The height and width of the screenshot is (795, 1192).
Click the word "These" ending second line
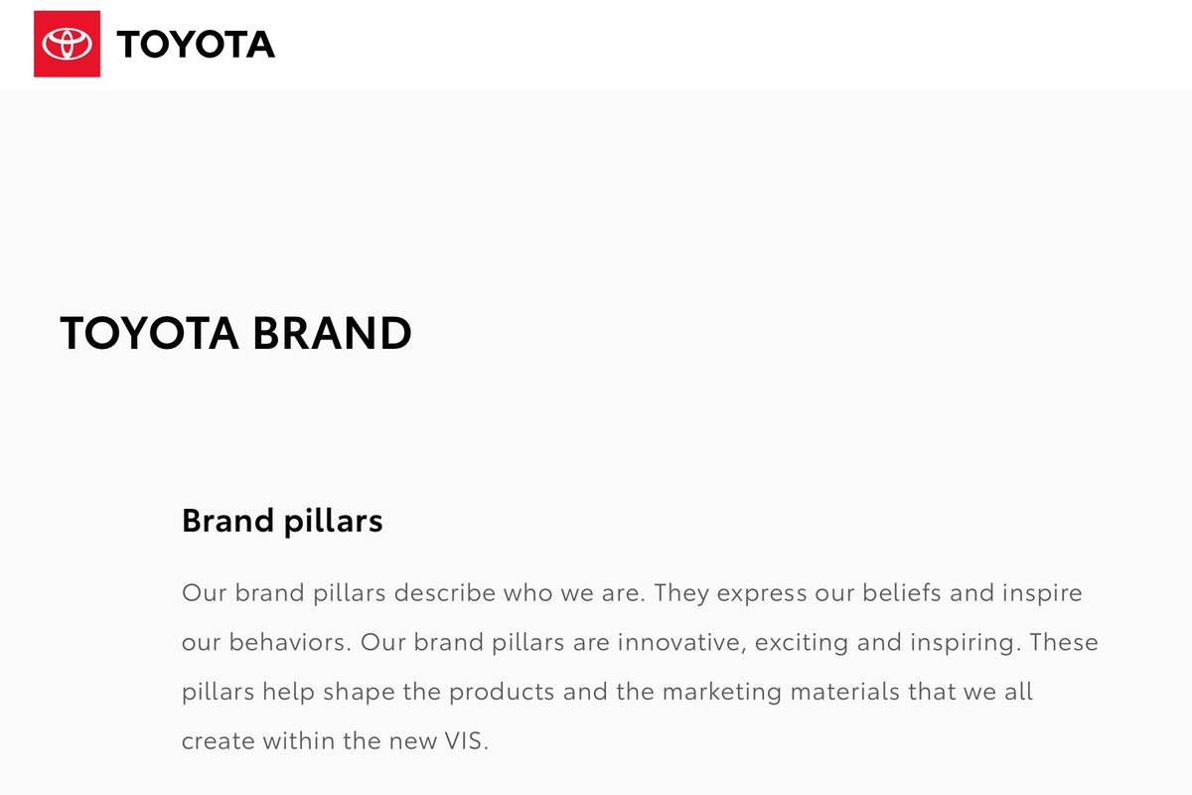point(1064,642)
